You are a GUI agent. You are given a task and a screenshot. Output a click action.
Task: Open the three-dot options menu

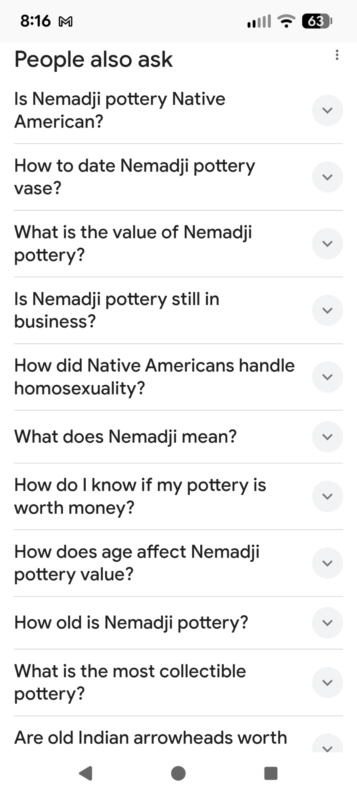pos(337,55)
